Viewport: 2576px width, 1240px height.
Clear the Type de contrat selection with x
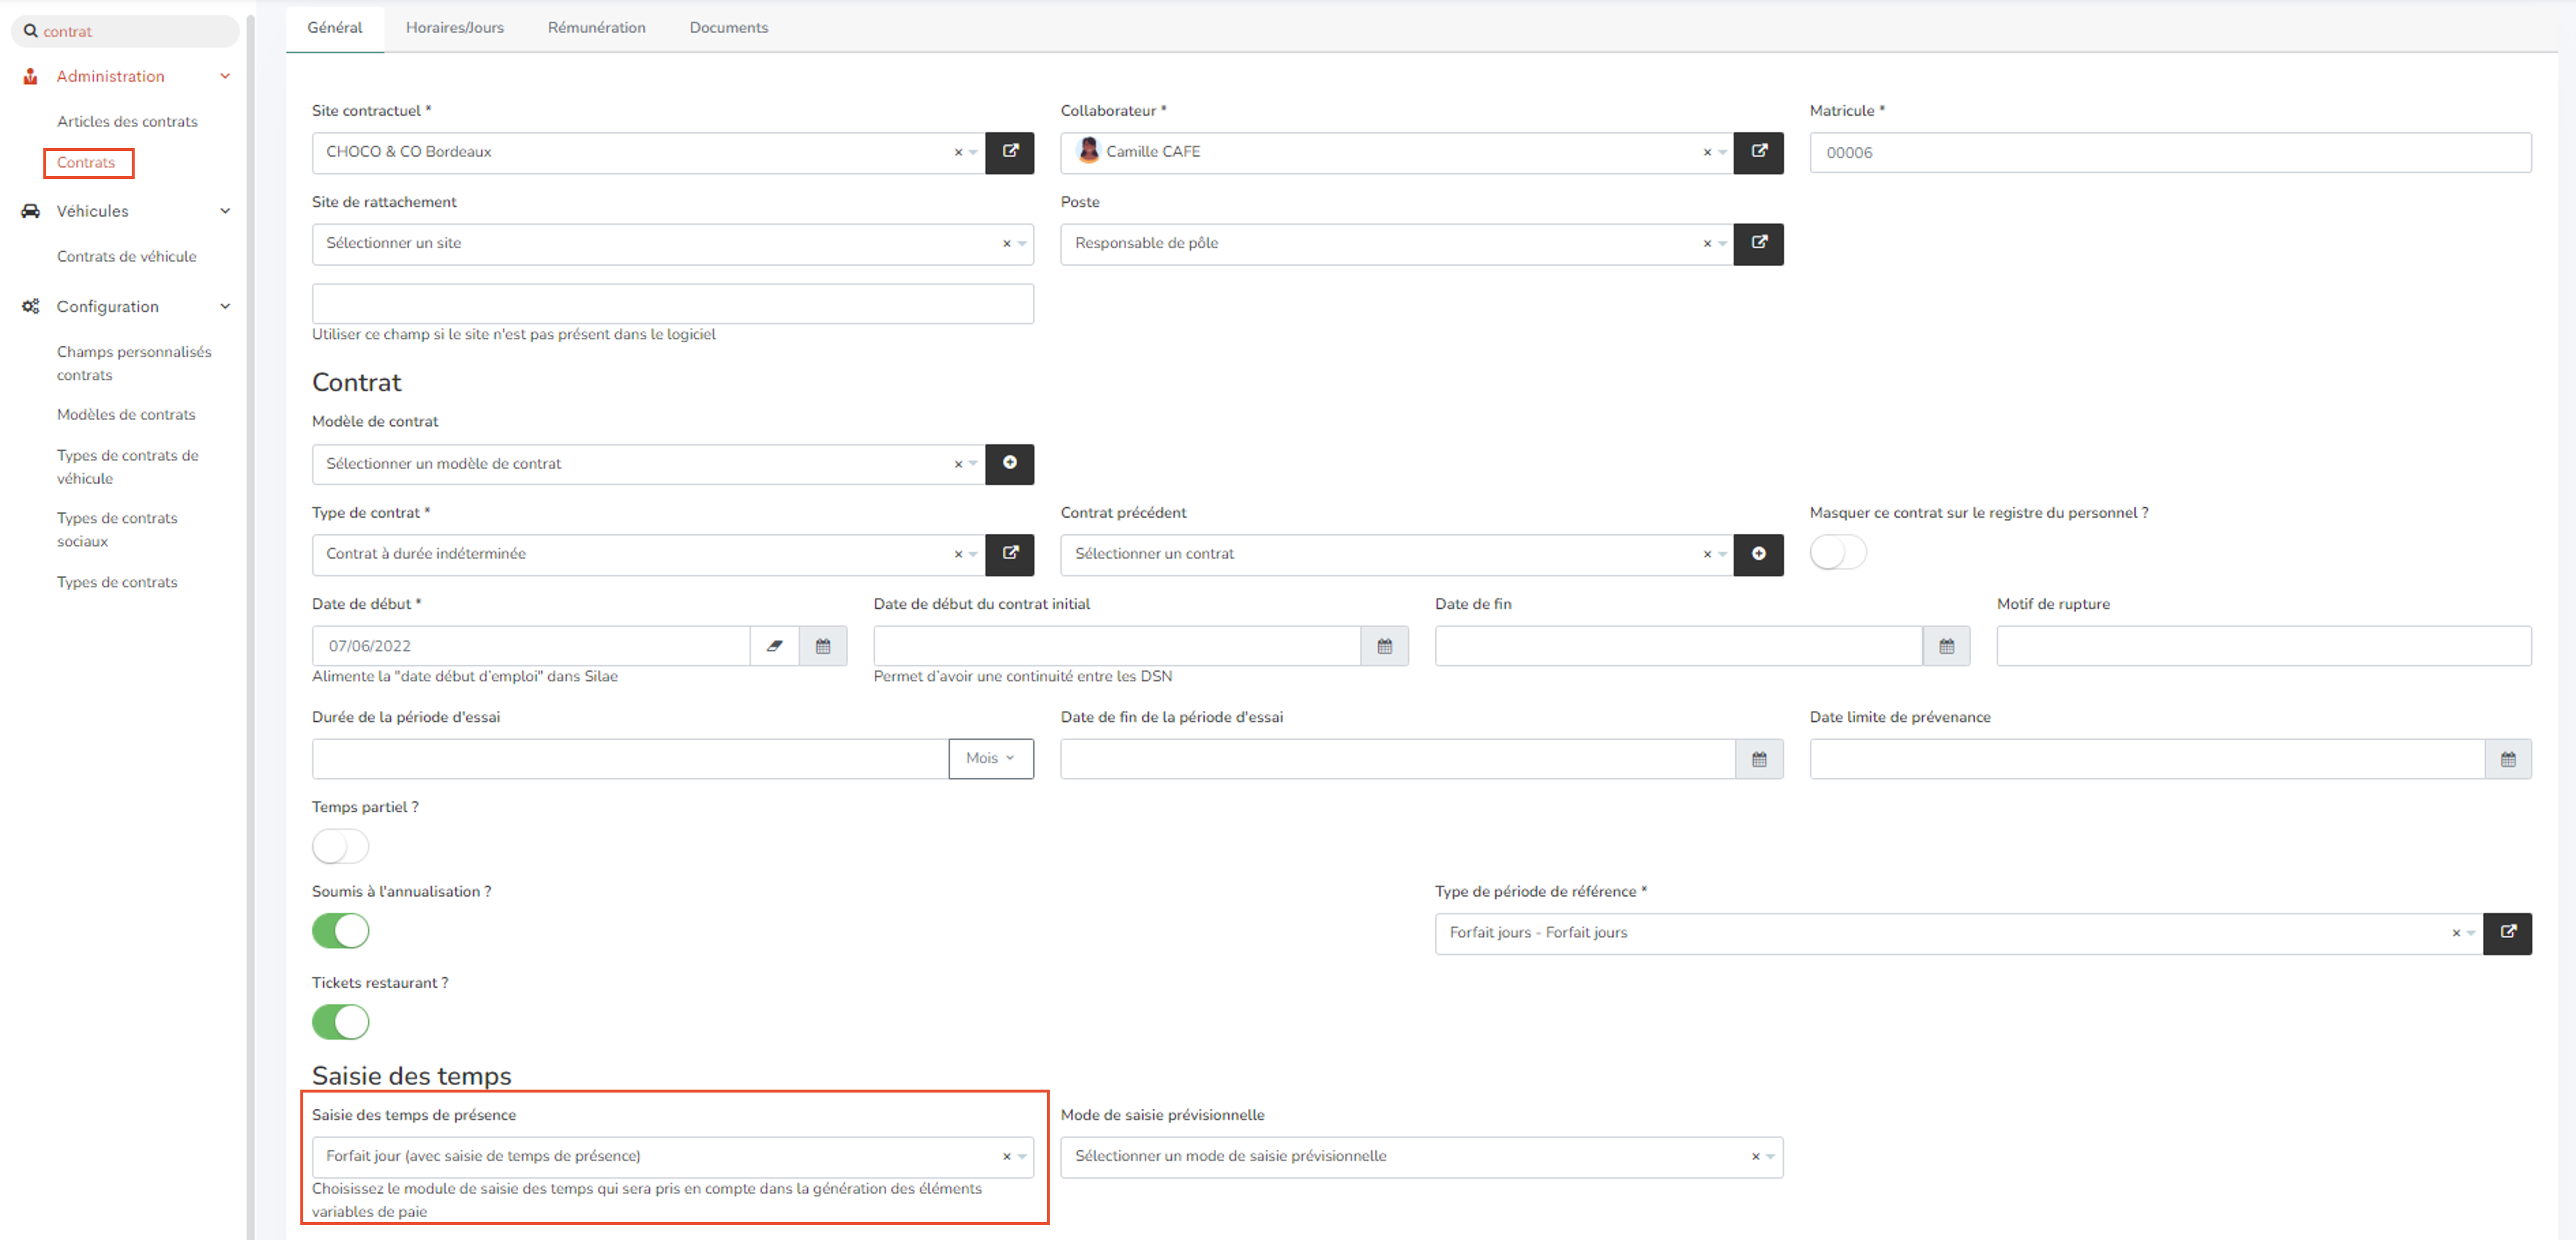click(958, 554)
